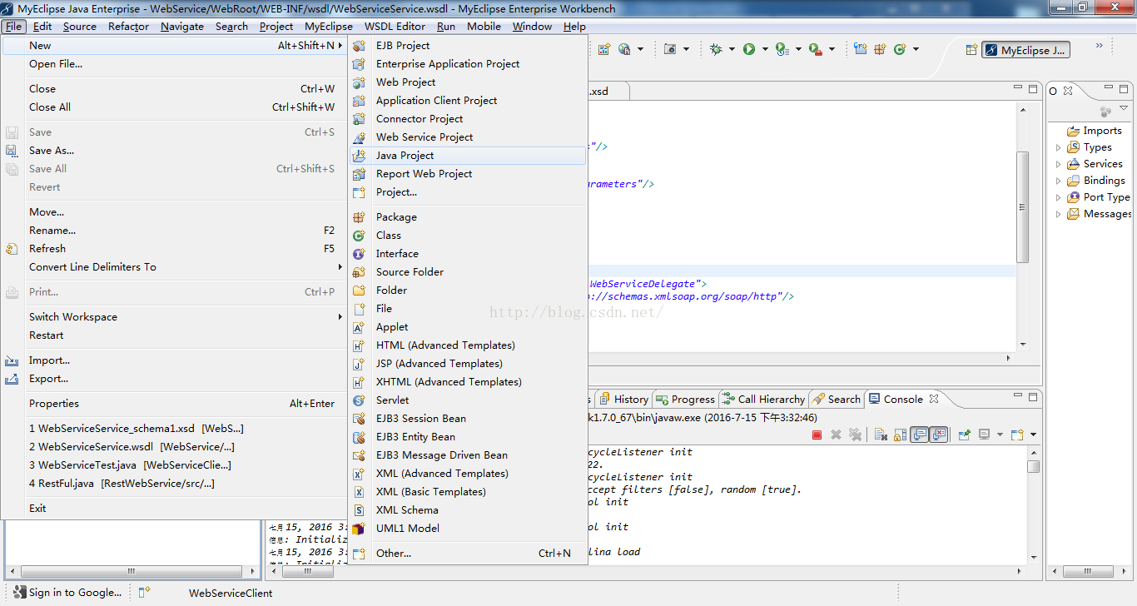Expand the Port Type node in Outline

click(x=1059, y=197)
